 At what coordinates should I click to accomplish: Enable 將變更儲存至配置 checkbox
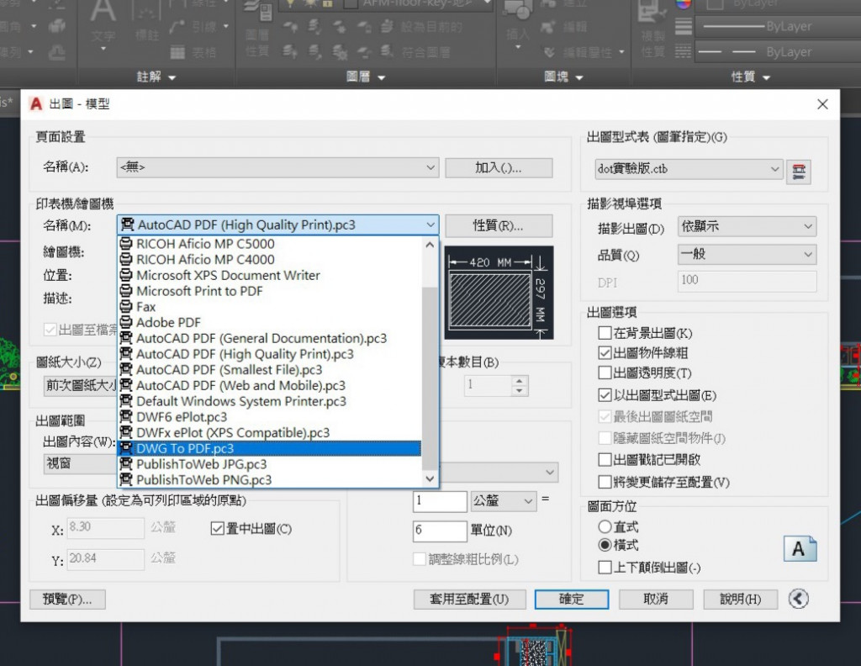[x=605, y=482]
